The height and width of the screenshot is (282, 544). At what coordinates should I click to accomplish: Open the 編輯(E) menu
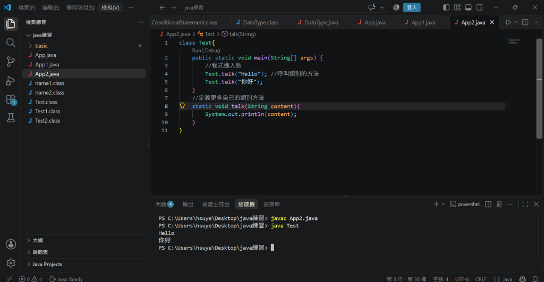pos(50,7)
